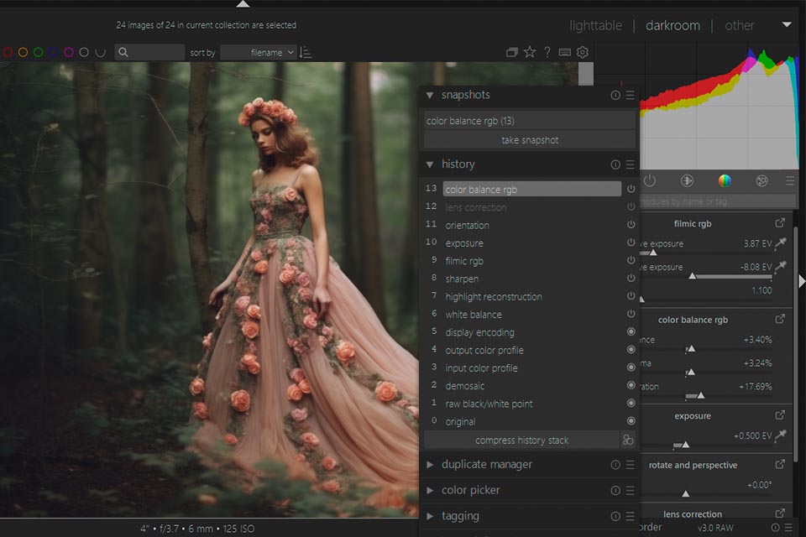The image size is (806, 537).
Task: Pick black relative exposure with eyedropper
Action: point(781,266)
